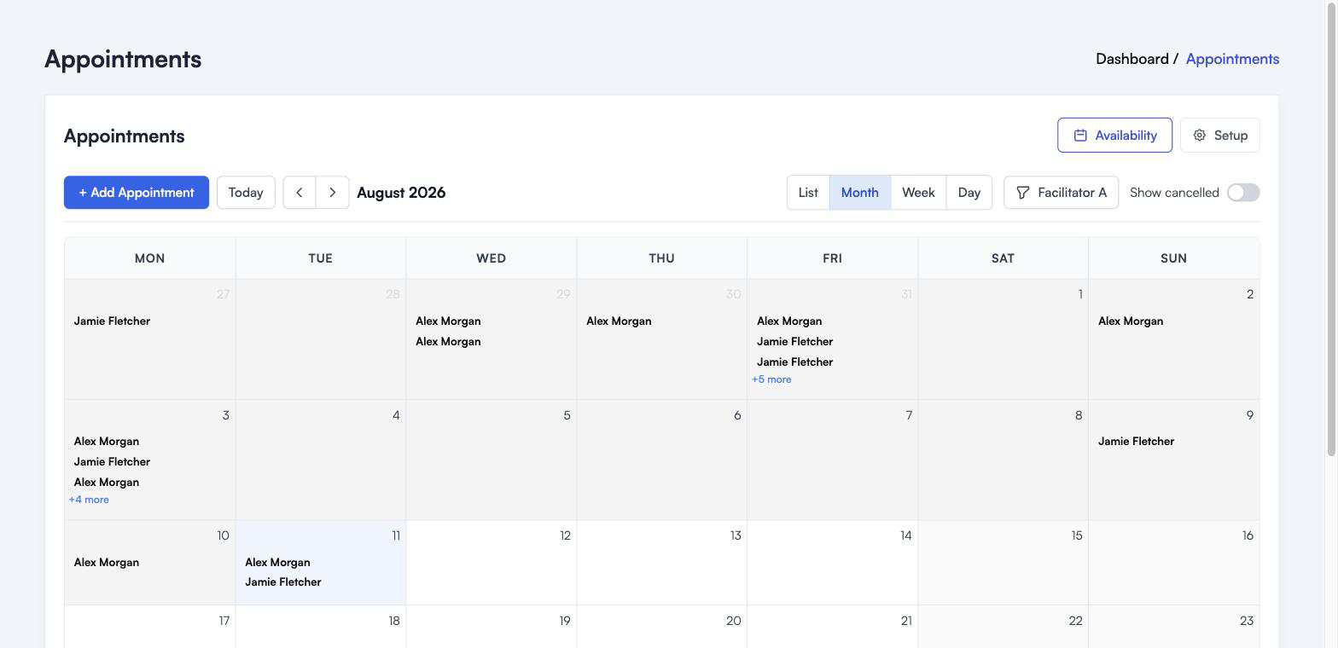The height and width of the screenshot is (648, 1338).
Task: Click the Add Appointment button
Action: [x=137, y=193]
